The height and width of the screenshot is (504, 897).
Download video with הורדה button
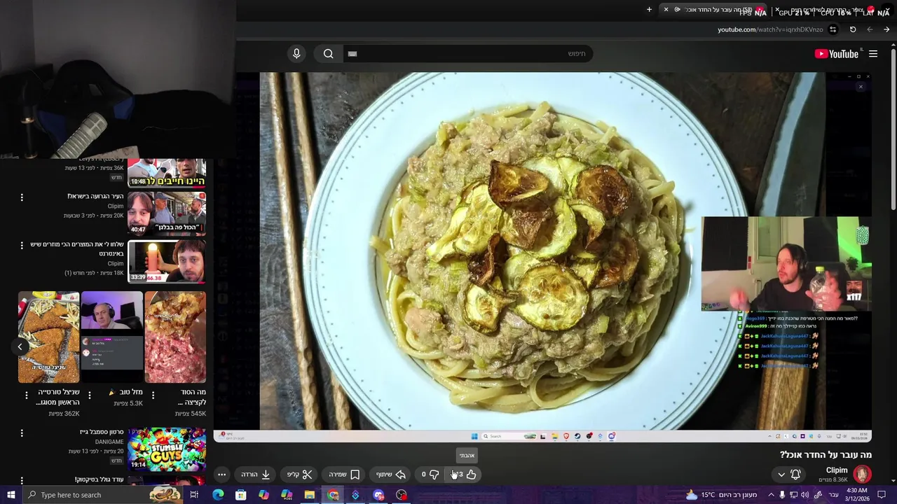pos(256,475)
